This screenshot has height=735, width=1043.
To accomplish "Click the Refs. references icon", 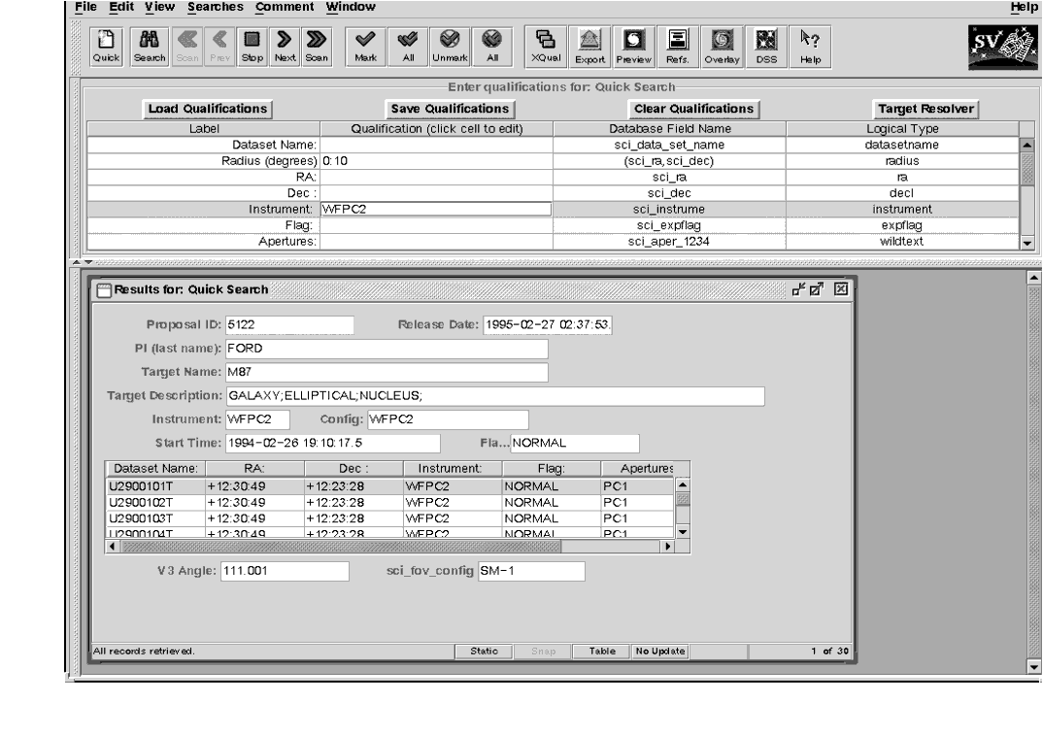I will 673,47.
